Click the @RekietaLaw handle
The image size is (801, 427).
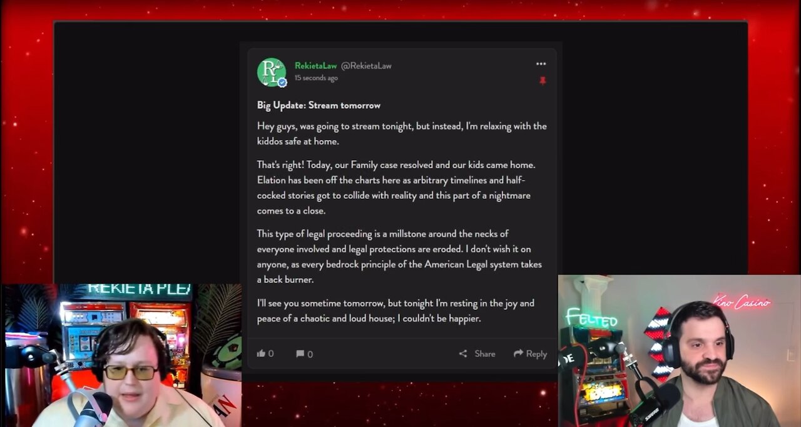[x=366, y=66]
